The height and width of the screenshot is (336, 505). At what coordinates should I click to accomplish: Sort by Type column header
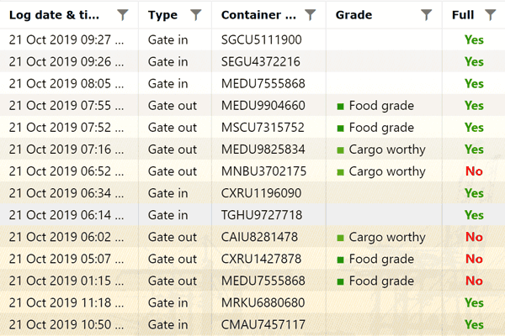coord(162,14)
